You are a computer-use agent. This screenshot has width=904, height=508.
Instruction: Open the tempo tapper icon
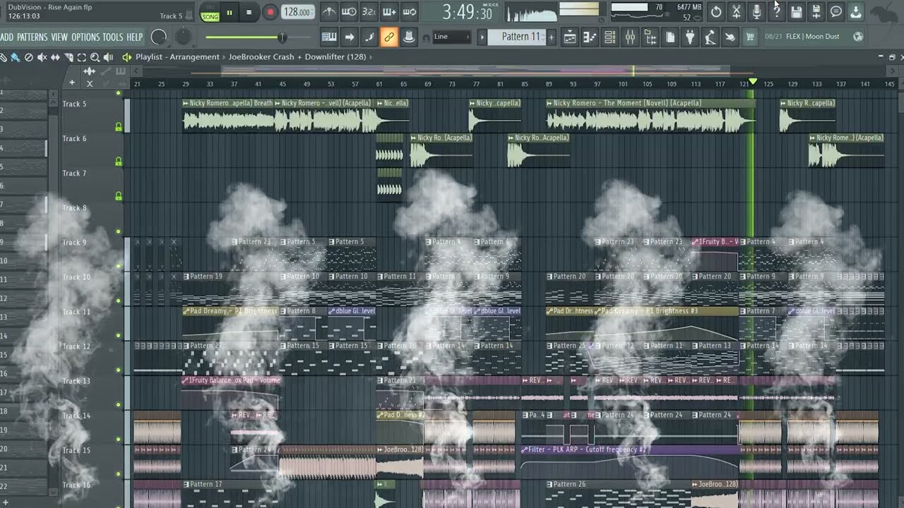pyautogui.click(x=710, y=37)
